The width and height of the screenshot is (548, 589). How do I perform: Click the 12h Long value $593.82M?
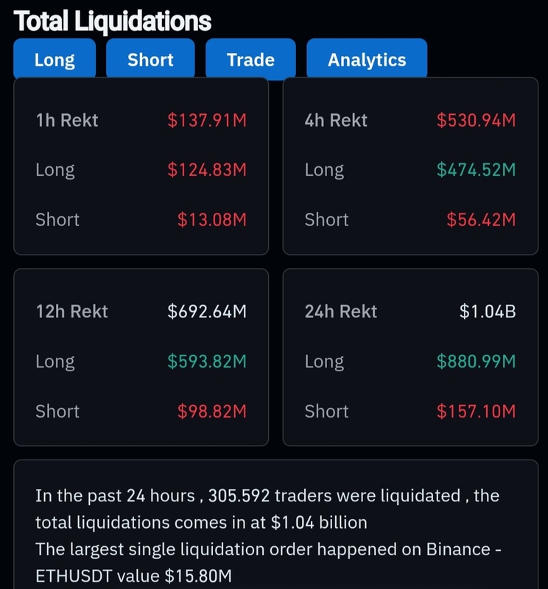[x=207, y=361]
